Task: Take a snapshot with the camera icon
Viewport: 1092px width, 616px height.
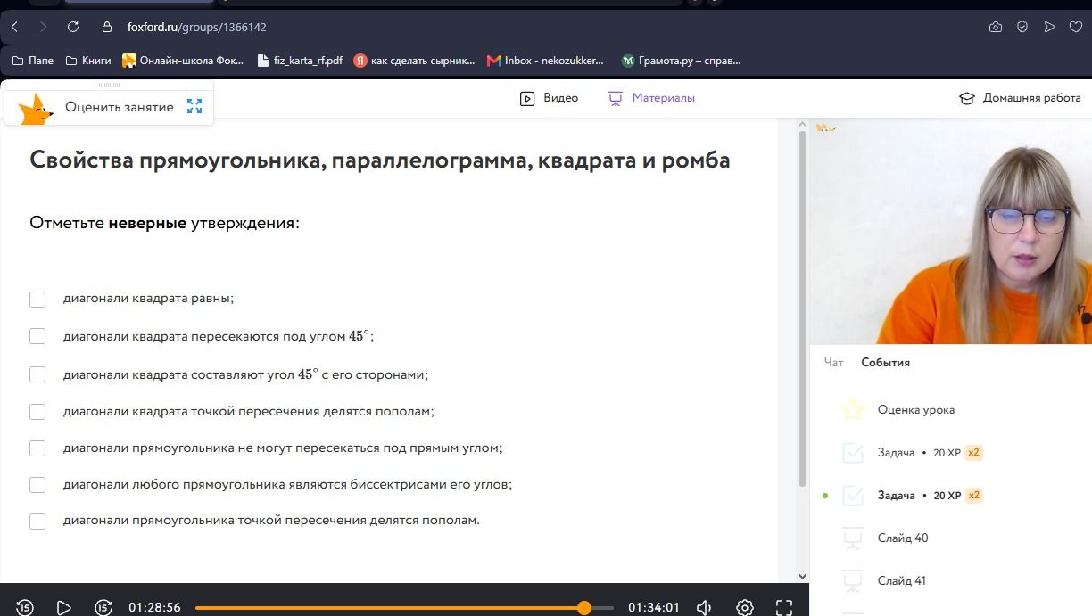Action: pos(996,28)
